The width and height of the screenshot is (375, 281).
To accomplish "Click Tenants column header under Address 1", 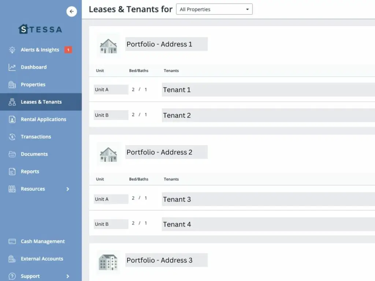I will [171, 71].
